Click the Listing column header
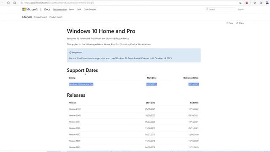The image size is (270, 152). coord(72,78)
